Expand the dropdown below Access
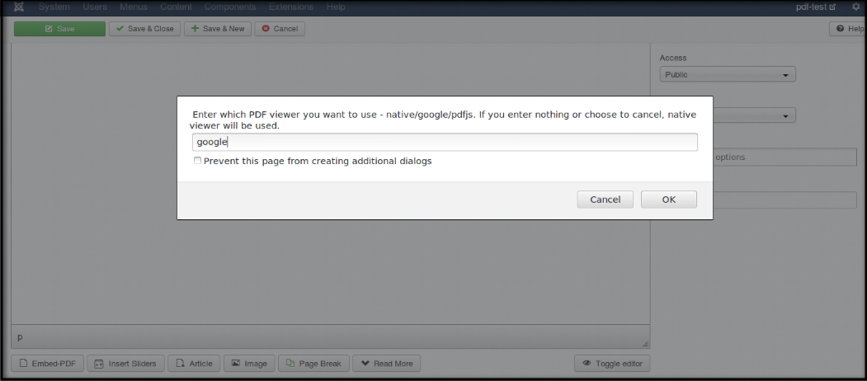 tap(754, 115)
